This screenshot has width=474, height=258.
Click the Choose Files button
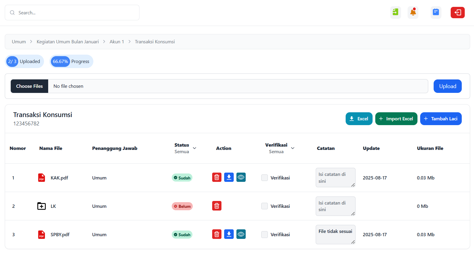coord(29,86)
